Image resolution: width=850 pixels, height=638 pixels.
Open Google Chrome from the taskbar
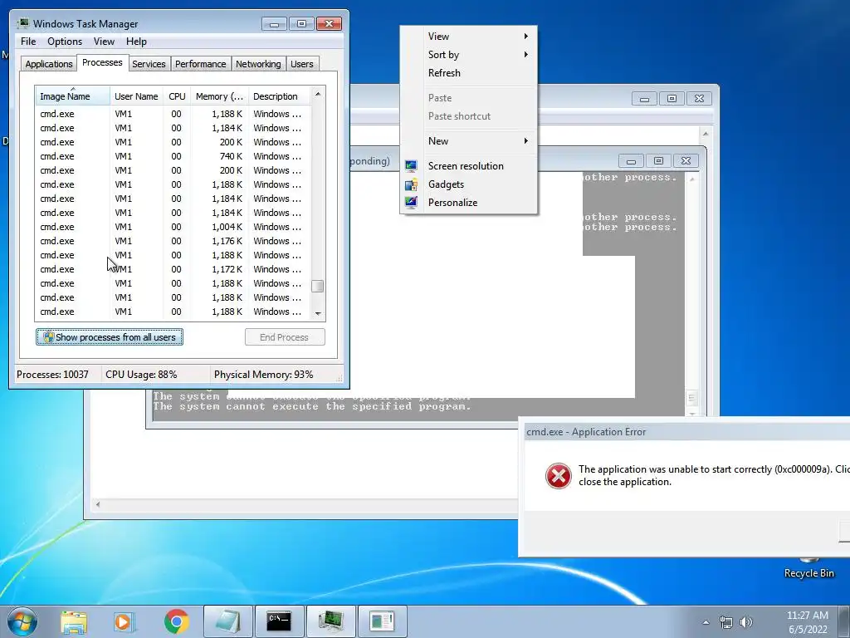tap(176, 621)
